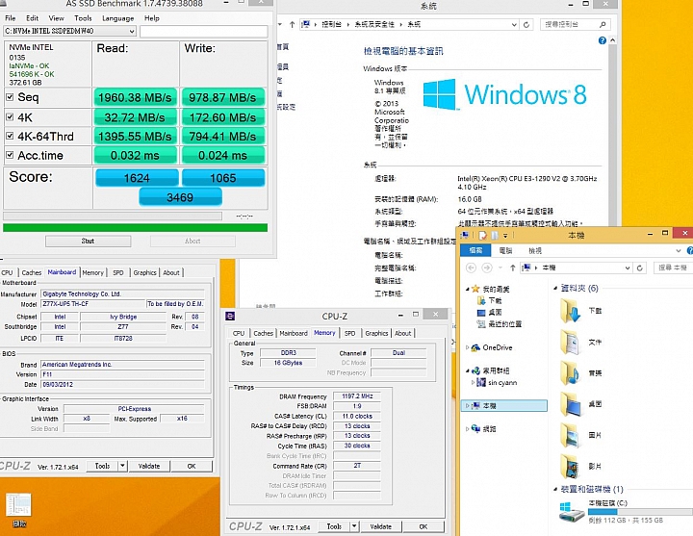Viewport: 693px width, 536px height.
Task: Click OK in the left CPU-Z window
Action: pyautogui.click(x=192, y=466)
